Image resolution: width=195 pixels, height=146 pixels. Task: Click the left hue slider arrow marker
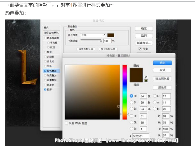pyautogui.click(x=121, y=114)
